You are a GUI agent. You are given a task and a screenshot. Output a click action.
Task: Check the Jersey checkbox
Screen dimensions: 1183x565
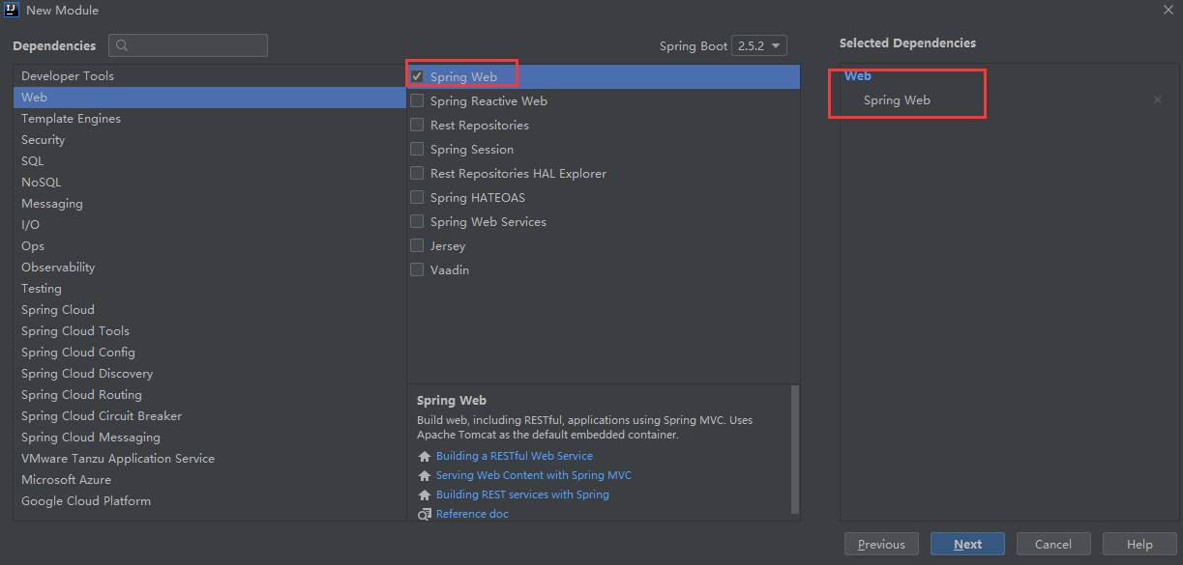point(417,245)
